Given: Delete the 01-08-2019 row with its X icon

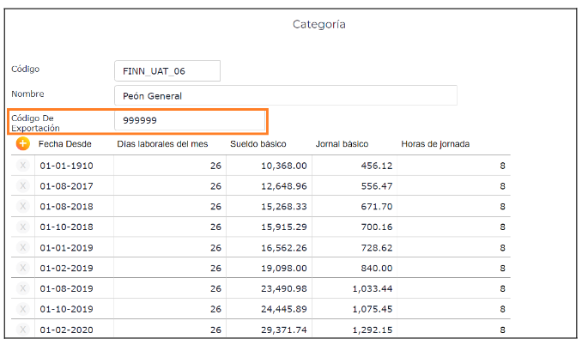Looking at the screenshot, I should tap(23, 289).
